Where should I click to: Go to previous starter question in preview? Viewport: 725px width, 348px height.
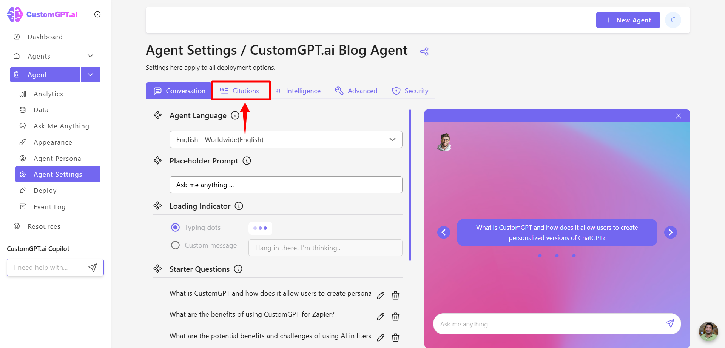click(444, 232)
